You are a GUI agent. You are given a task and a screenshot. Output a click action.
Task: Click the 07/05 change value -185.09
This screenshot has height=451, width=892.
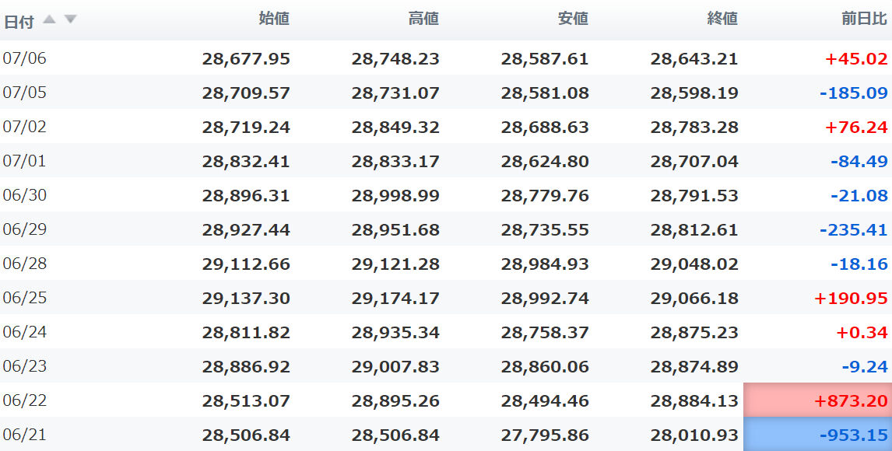(854, 93)
